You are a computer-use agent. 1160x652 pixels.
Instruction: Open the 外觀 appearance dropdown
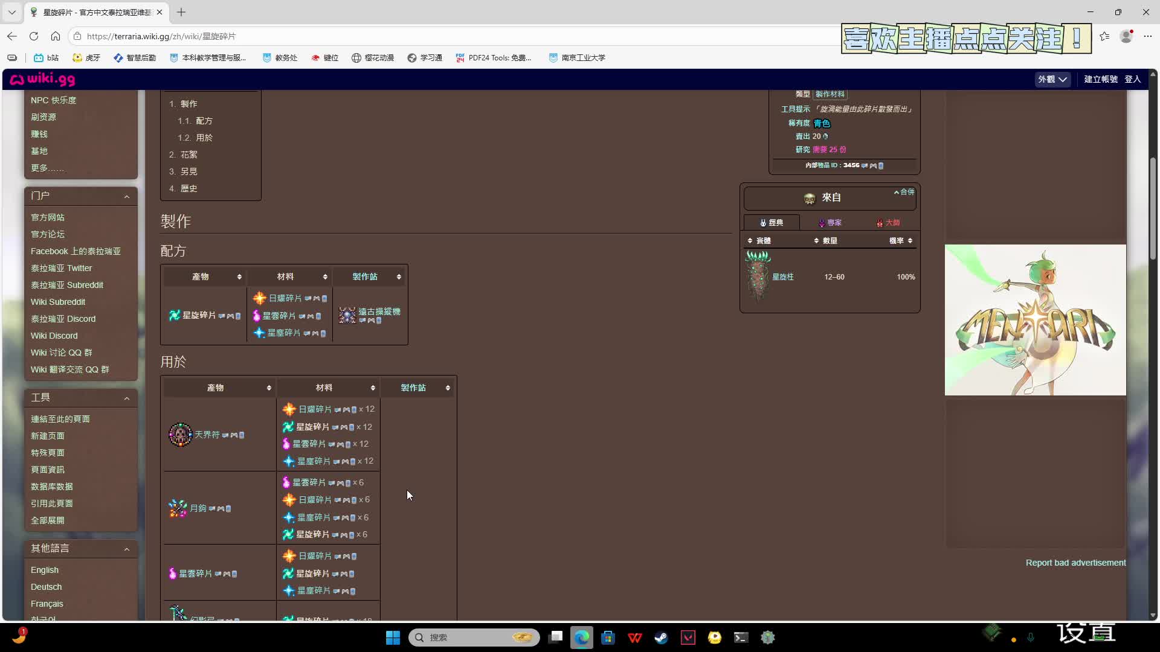1052,79
